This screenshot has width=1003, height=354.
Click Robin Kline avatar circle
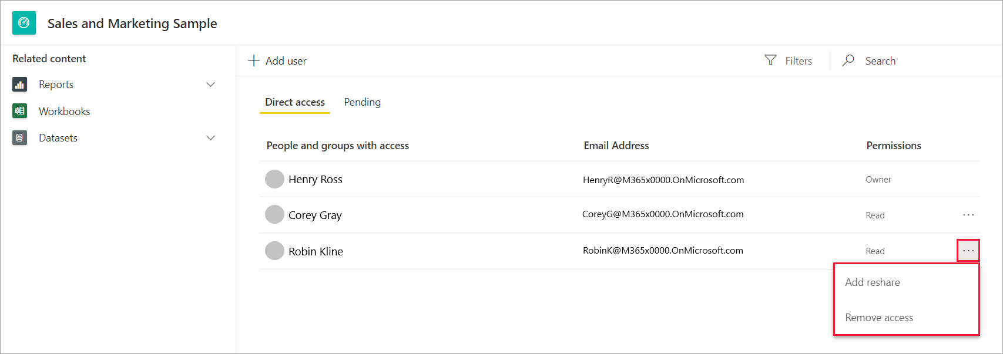274,251
